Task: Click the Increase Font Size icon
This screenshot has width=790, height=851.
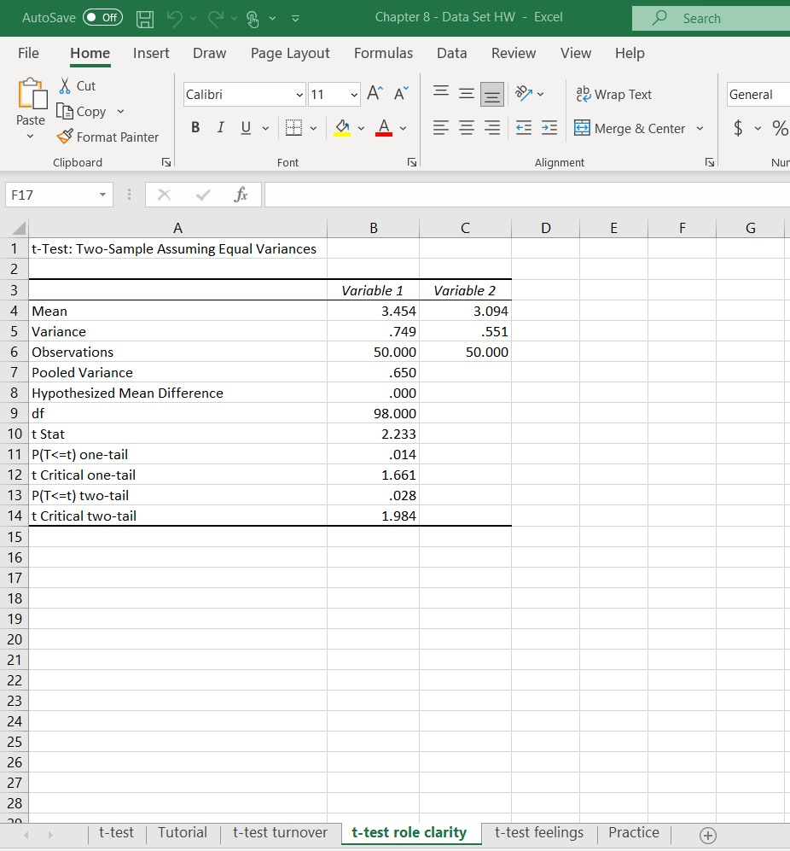Action: (374, 92)
